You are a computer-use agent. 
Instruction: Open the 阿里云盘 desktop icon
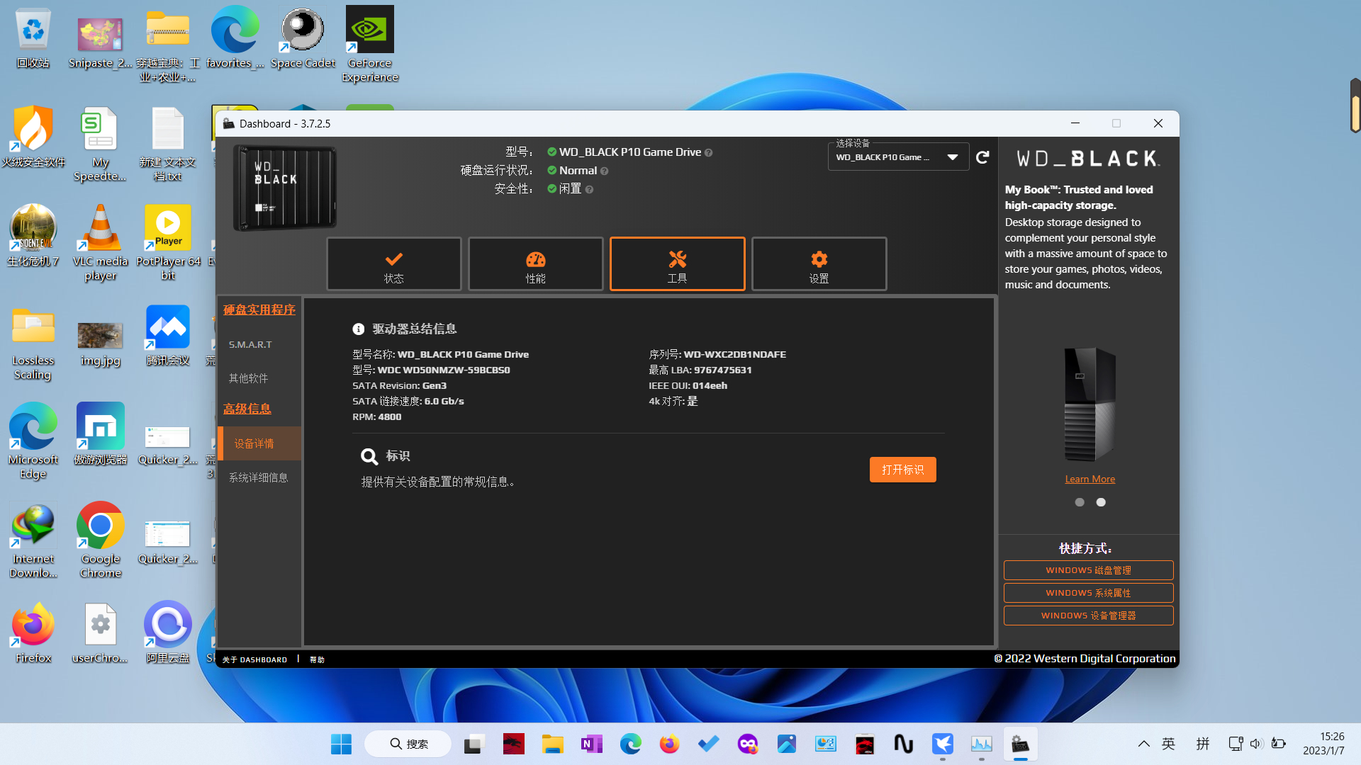[168, 633]
